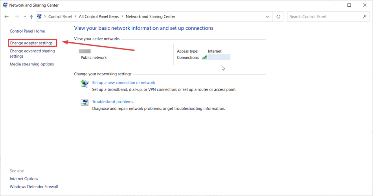Viewport: 373px width, 196px height.
Task: Open Change advanced sharing settings
Action: (32, 54)
